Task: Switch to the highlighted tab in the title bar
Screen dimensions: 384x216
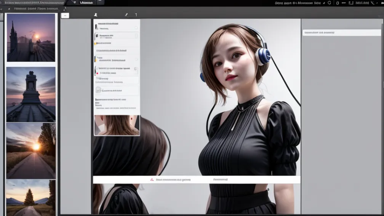Action: click(86, 3)
